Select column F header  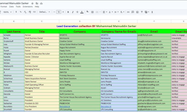click(x=154, y=21)
